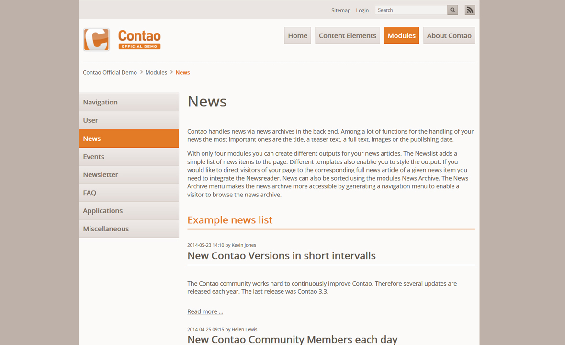Click the paragraph starting 'Contao handles news'
The image size is (565, 345).
330,136
